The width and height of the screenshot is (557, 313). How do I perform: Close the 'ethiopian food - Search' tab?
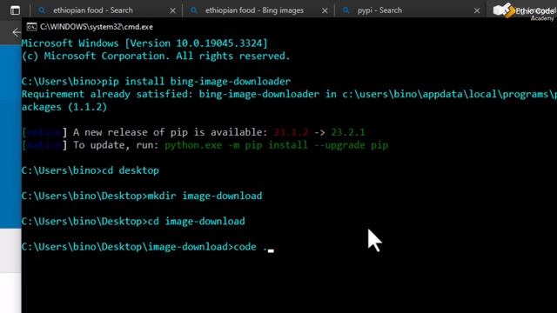tap(172, 10)
